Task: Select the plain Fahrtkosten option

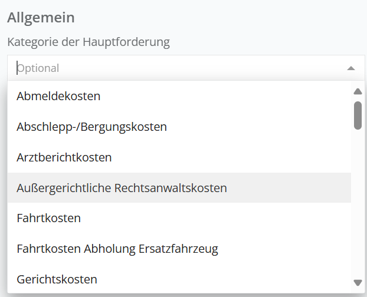Action: pos(49,218)
